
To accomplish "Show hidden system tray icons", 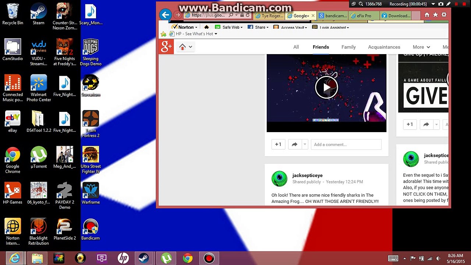I will [x=404, y=258].
